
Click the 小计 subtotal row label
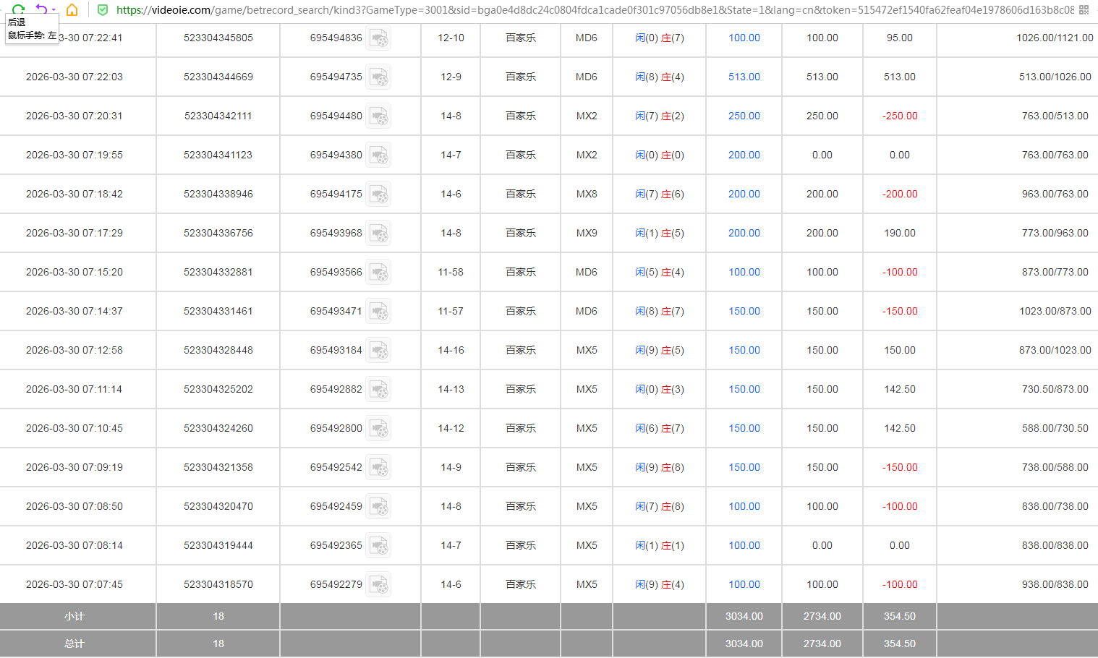pyautogui.click(x=74, y=616)
